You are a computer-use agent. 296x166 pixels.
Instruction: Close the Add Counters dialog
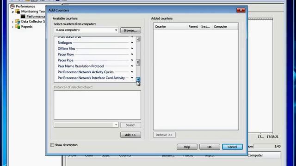tap(241, 10)
